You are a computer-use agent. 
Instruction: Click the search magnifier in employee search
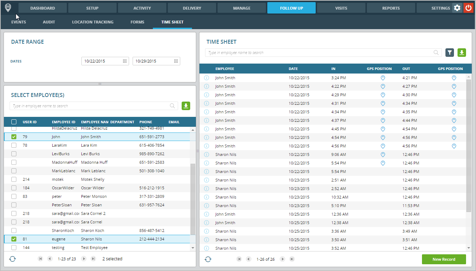click(172, 106)
